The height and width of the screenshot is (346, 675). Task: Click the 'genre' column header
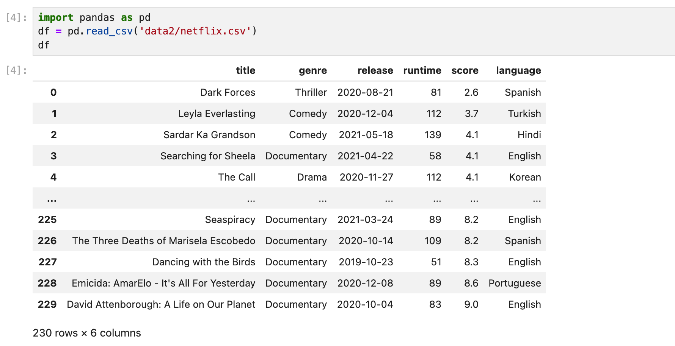[312, 70]
